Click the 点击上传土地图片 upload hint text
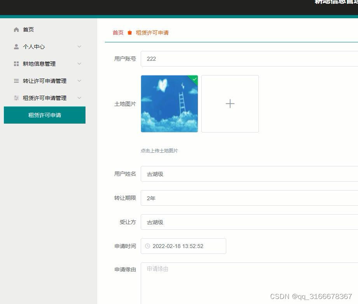 159,150
